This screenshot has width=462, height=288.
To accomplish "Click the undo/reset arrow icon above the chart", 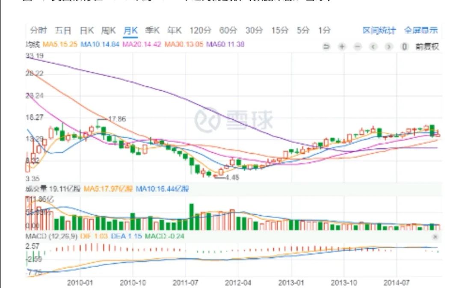I will pos(326,47).
